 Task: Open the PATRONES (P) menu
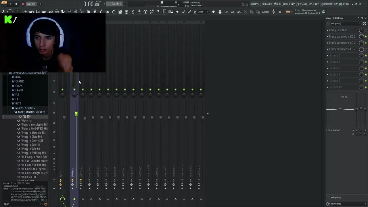[x=292, y=4]
